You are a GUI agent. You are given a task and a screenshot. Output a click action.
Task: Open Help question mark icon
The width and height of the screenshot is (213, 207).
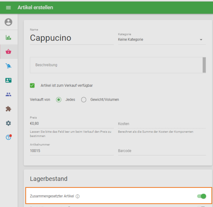pos(9,137)
